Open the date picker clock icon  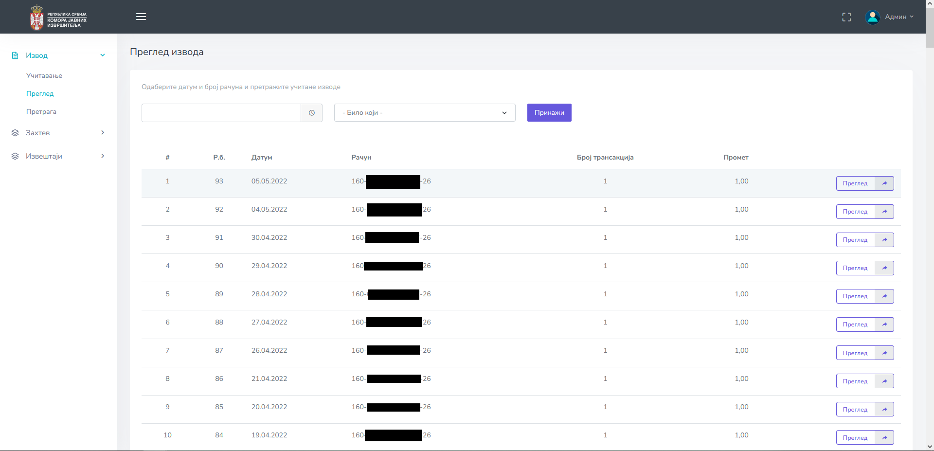click(x=312, y=113)
